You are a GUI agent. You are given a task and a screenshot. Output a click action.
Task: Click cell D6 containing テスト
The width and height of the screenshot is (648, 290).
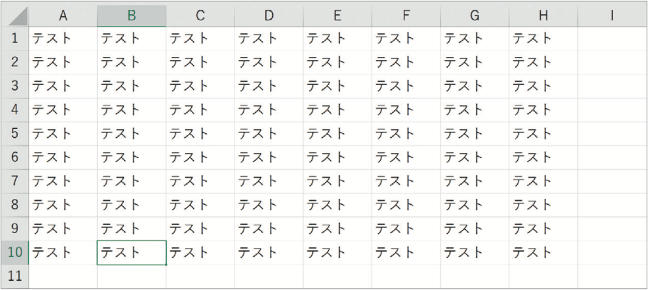click(269, 158)
